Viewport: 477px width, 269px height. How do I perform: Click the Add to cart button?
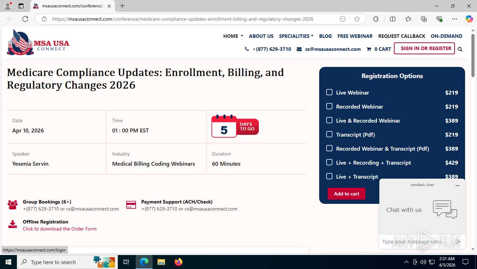(x=347, y=194)
